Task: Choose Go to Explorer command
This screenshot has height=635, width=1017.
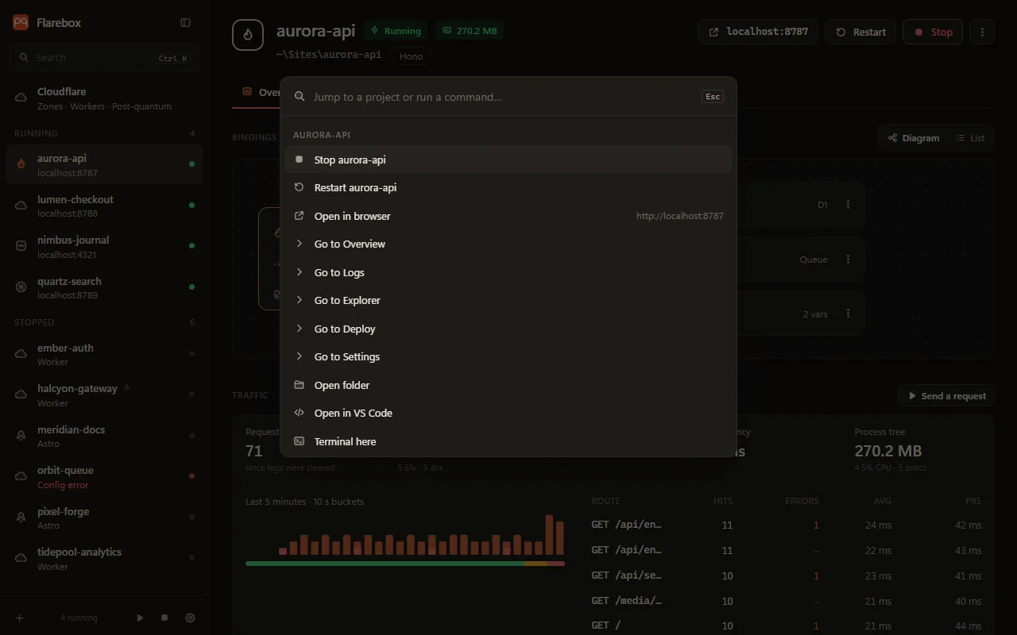Action: point(508,300)
